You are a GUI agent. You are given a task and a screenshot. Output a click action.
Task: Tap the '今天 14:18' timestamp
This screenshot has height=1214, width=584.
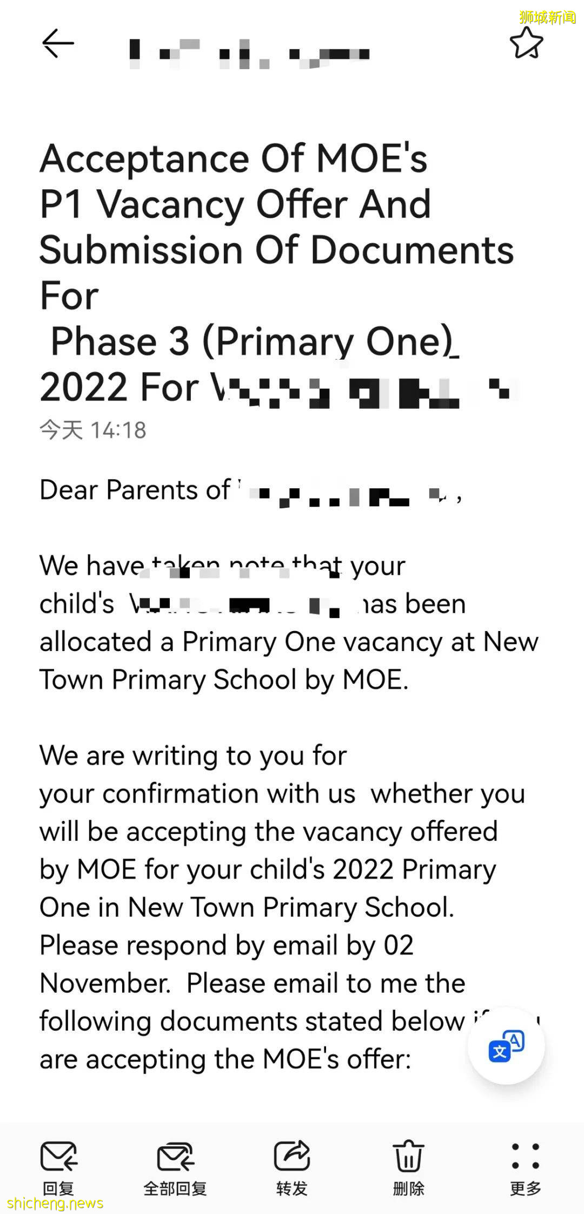[x=93, y=430]
